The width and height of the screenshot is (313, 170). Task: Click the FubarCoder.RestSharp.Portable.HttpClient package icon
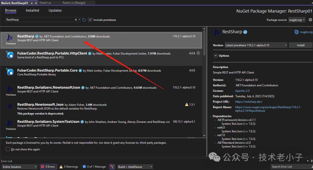[10, 55]
